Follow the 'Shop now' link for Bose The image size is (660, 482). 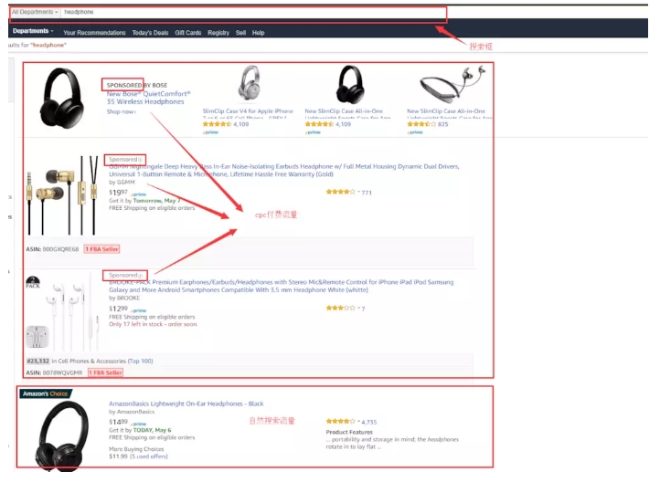pos(121,111)
